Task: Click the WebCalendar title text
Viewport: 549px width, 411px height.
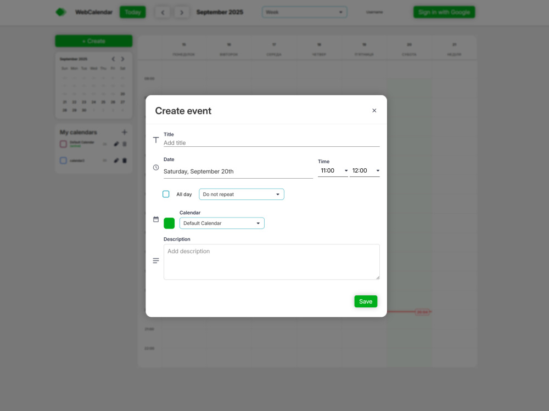Action: [x=94, y=12]
